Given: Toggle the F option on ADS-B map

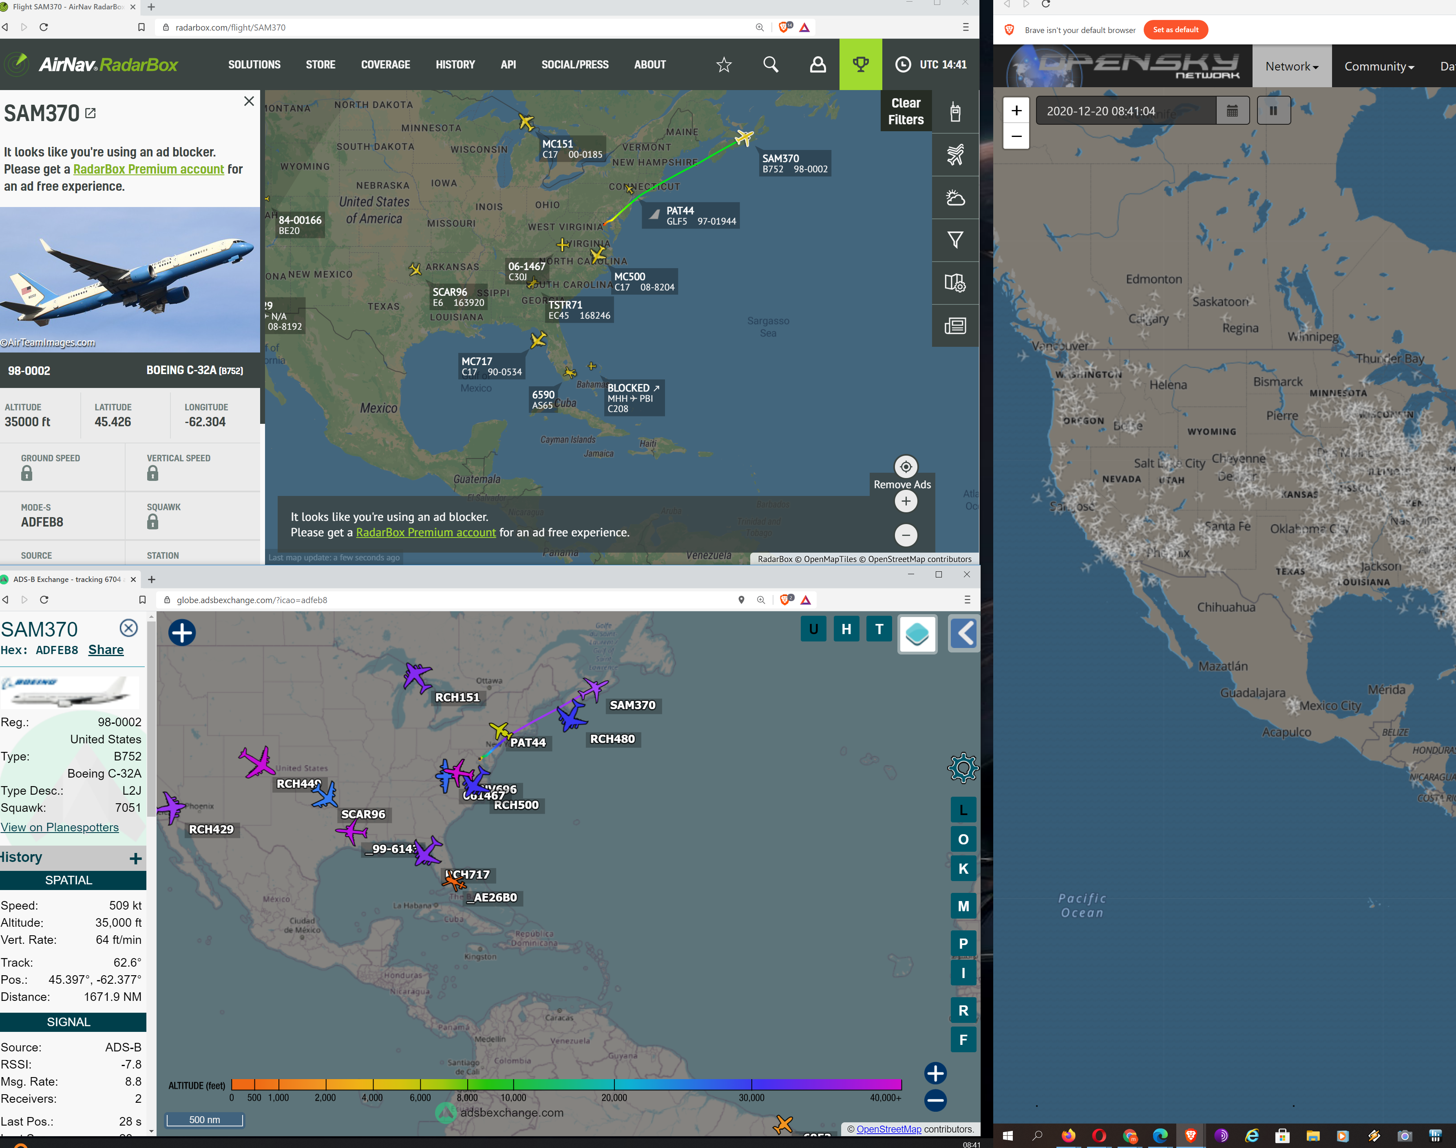Looking at the screenshot, I should [x=963, y=1040].
